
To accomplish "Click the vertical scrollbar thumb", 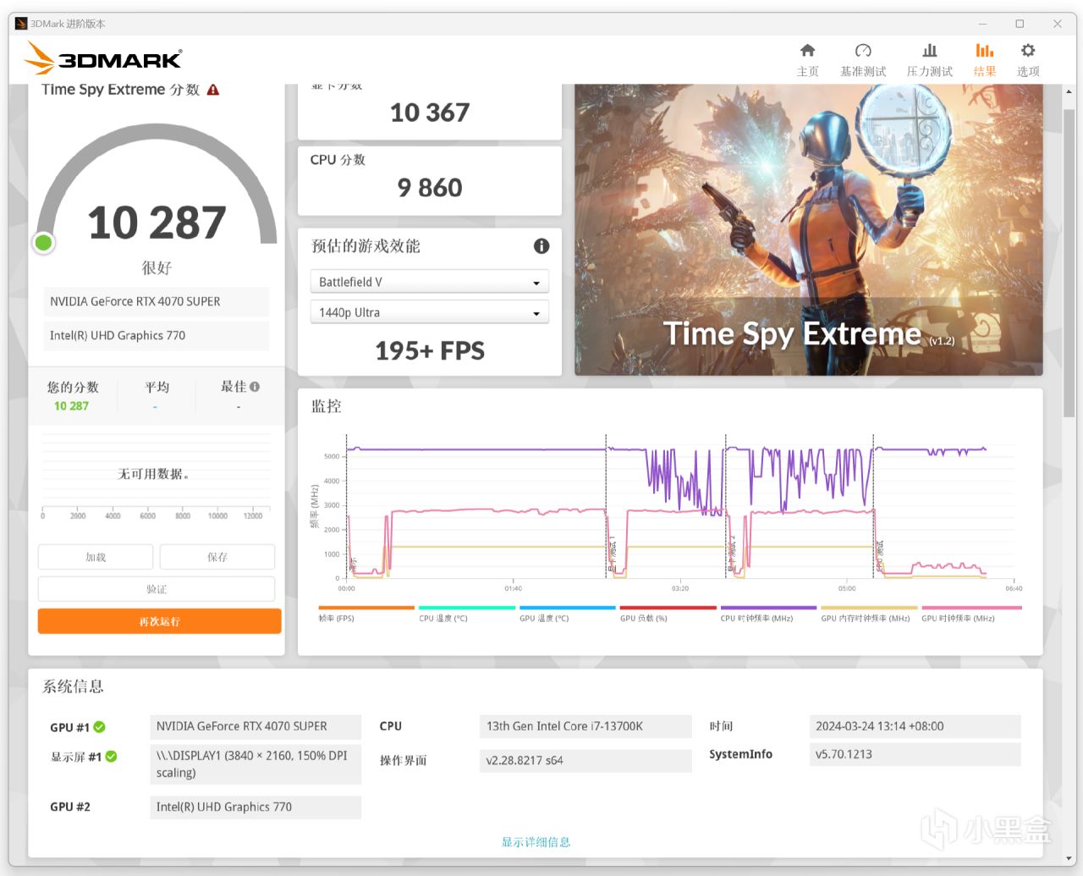I will tap(1069, 262).
